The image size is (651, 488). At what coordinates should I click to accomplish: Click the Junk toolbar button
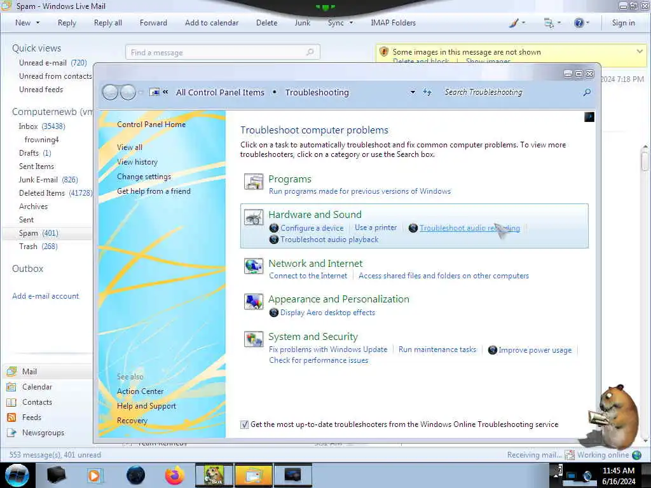(302, 23)
